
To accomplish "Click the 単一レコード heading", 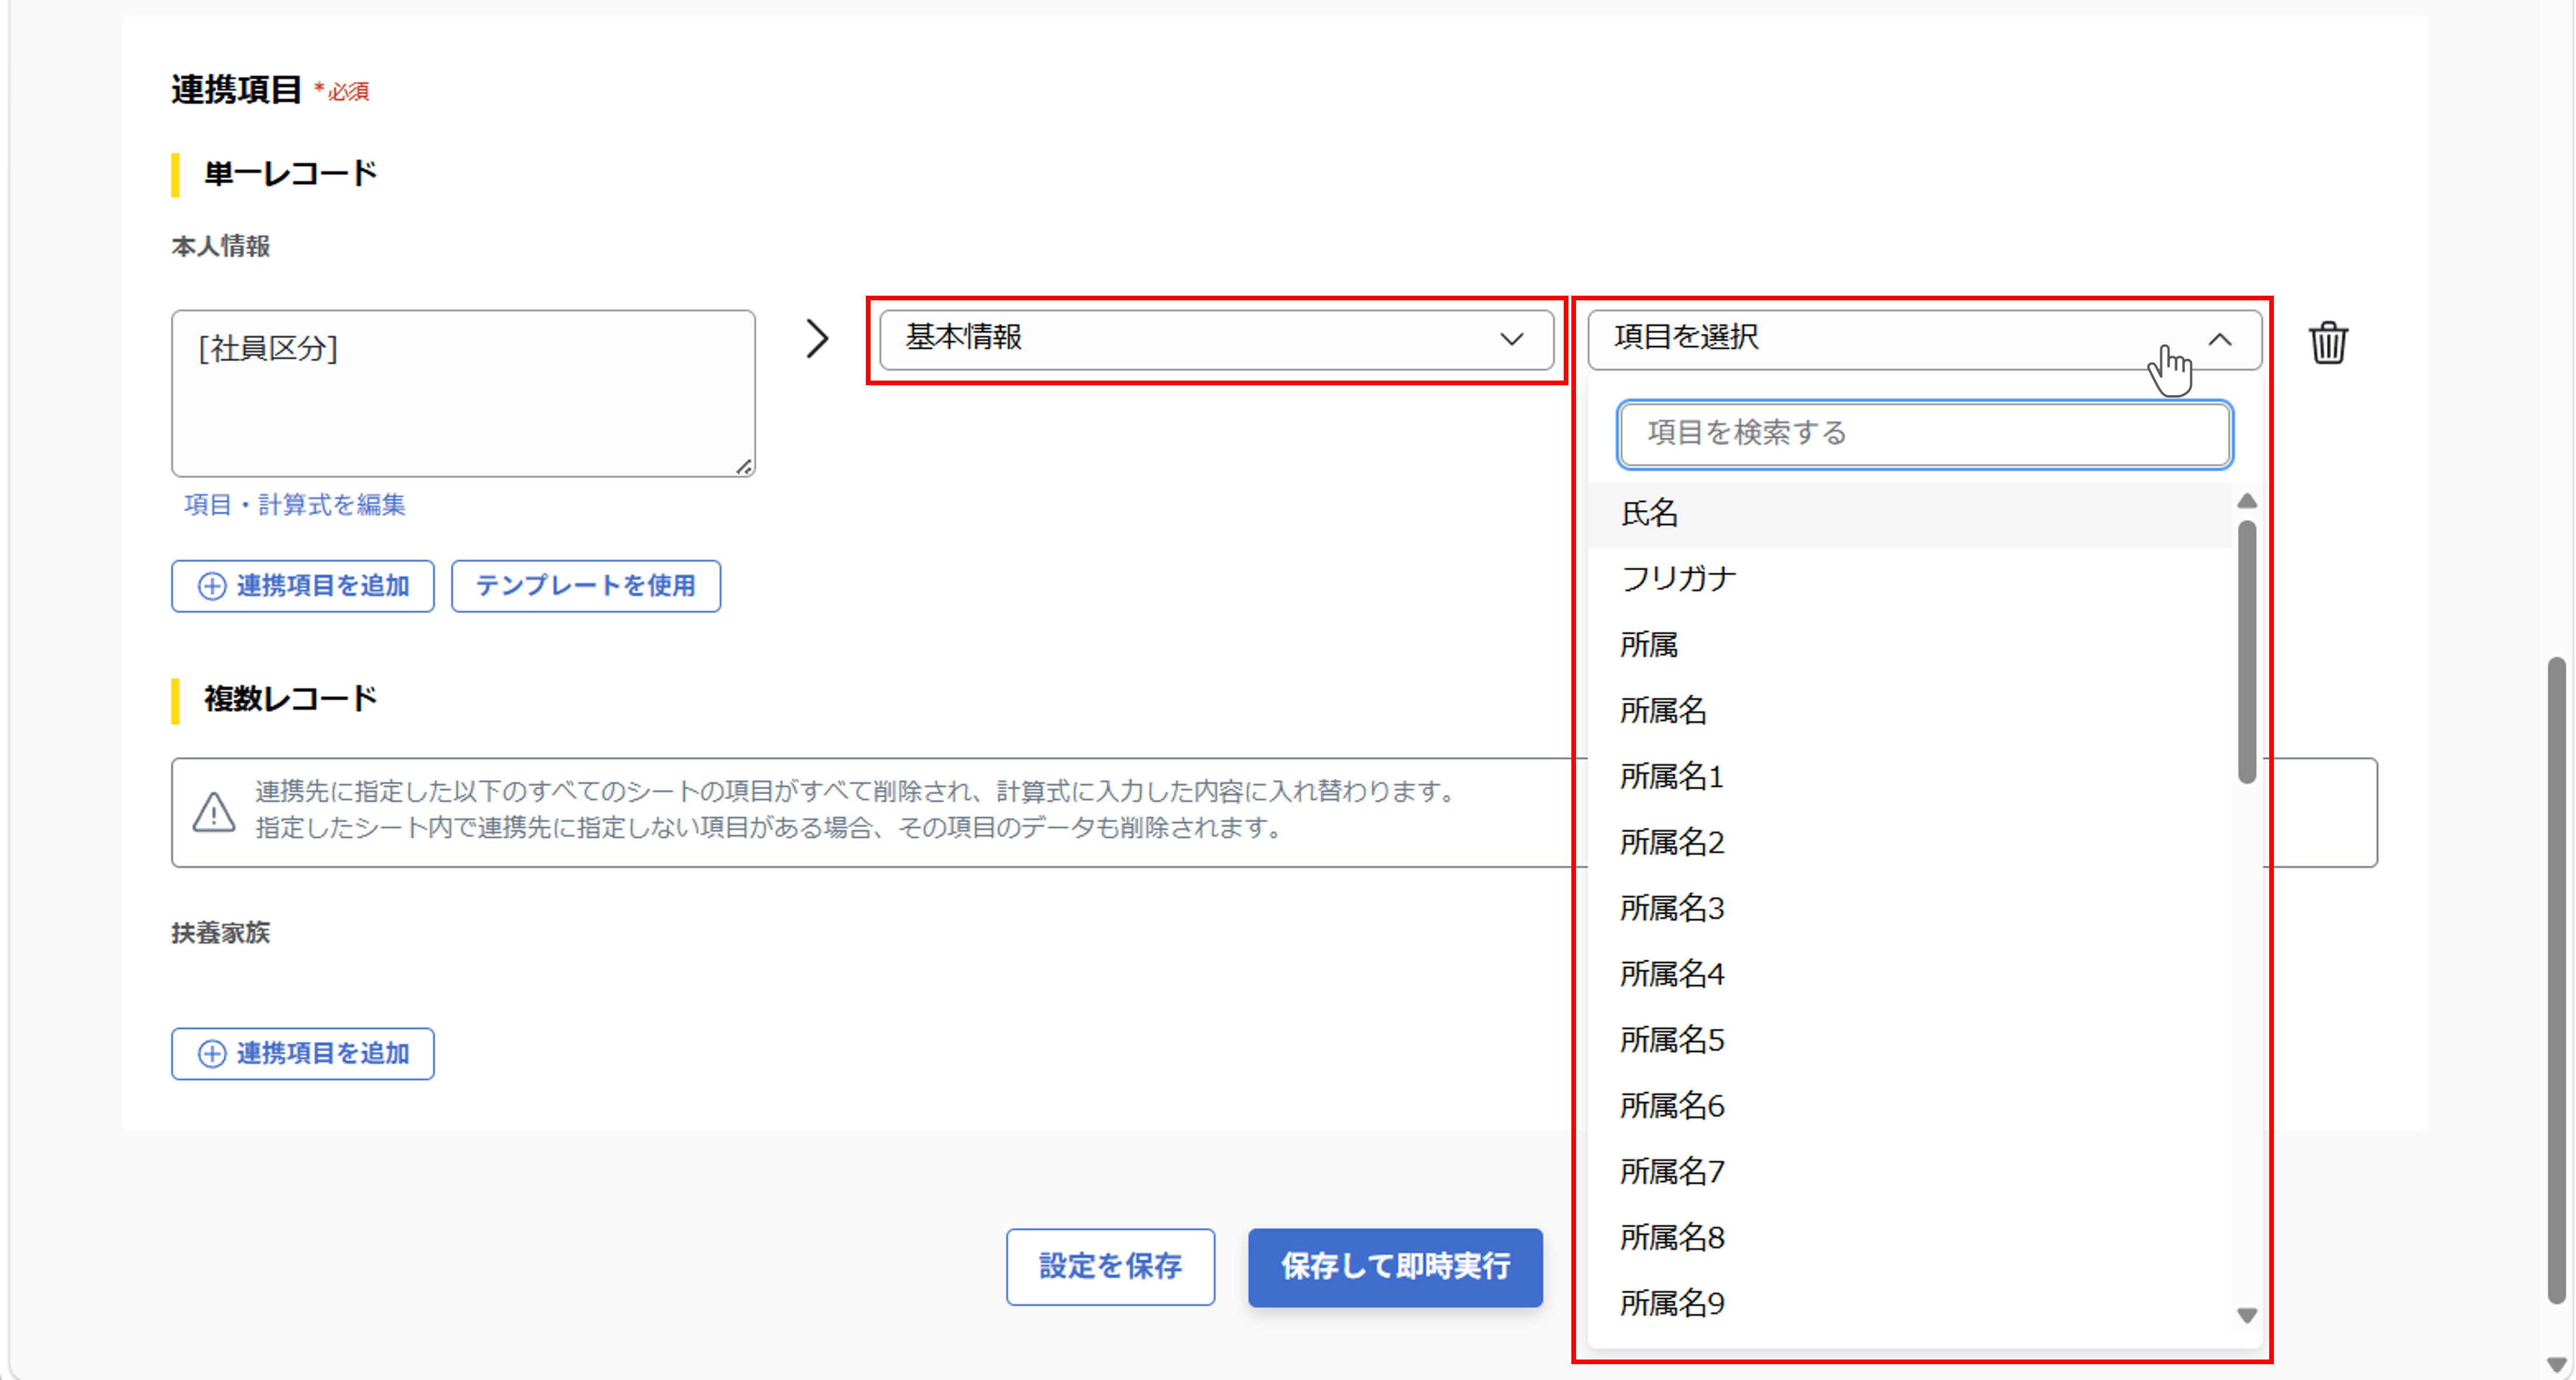I will (x=290, y=174).
